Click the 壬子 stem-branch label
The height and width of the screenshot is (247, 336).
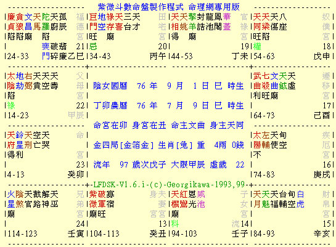(240, 233)
